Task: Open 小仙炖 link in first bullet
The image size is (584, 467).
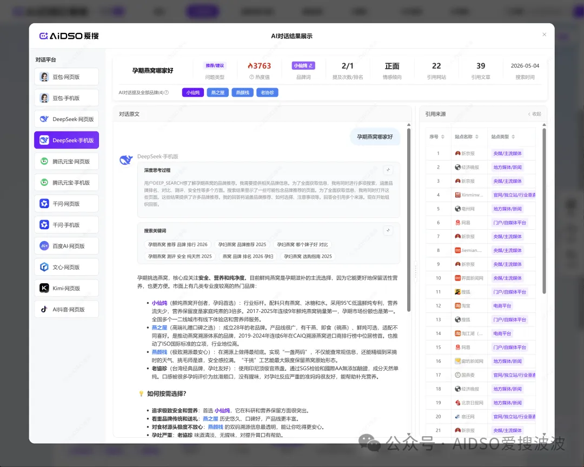Action: click(160, 303)
